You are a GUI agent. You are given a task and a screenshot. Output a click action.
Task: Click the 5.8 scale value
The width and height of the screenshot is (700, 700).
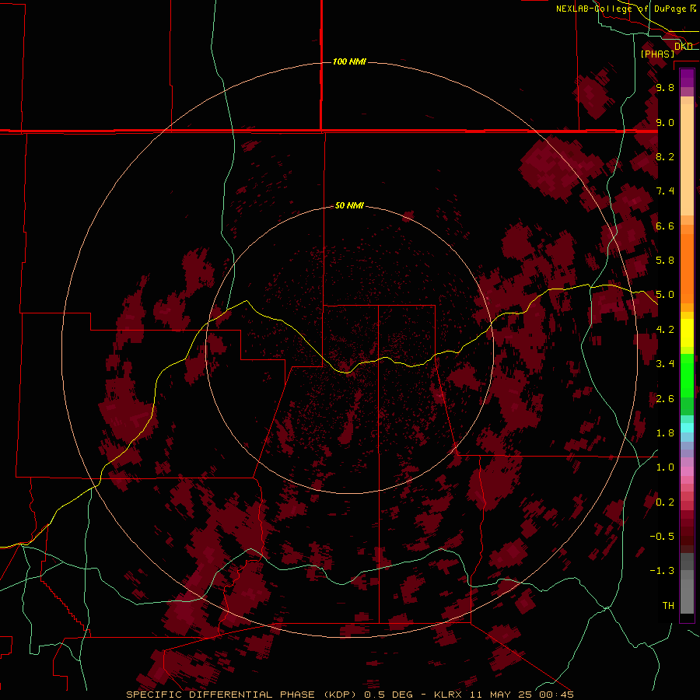pyautogui.click(x=665, y=261)
